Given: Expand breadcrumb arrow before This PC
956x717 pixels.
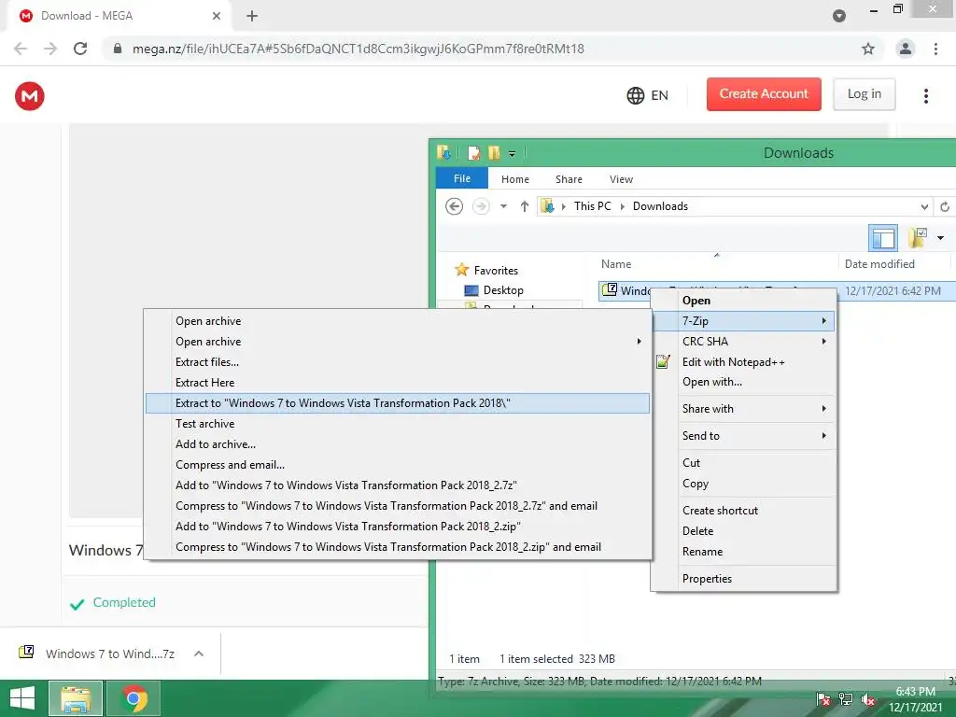Looking at the screenshot, I should [x=563, y=206].
